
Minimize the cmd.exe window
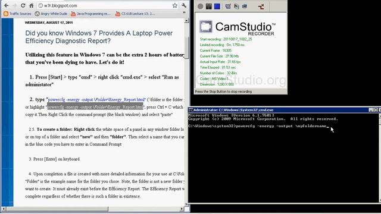tap(371, 110)
